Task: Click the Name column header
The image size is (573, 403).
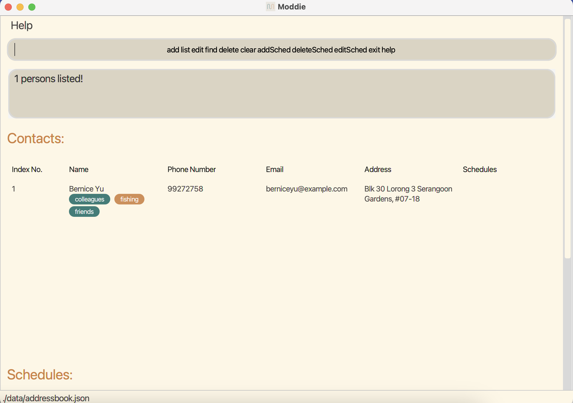Action: [79, 169]
